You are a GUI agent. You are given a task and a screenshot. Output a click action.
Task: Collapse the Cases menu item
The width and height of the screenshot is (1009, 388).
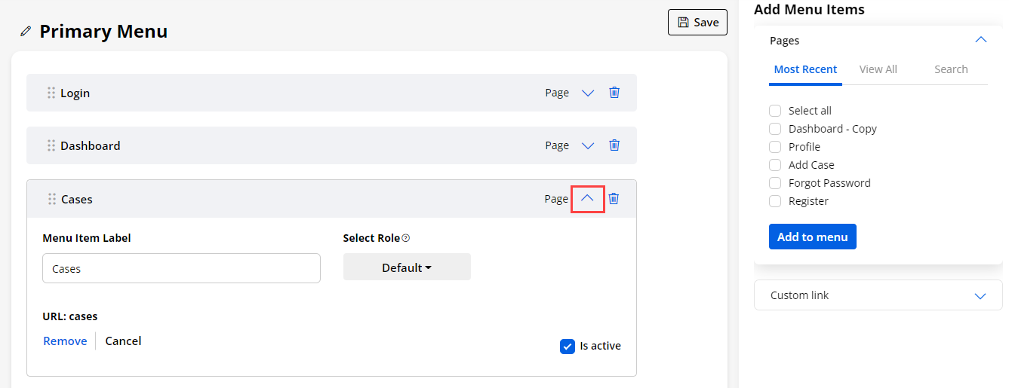click(587, 199)
